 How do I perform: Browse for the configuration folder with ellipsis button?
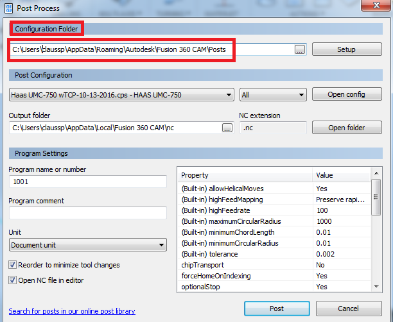pyautogui.click(x=300, y=49)
